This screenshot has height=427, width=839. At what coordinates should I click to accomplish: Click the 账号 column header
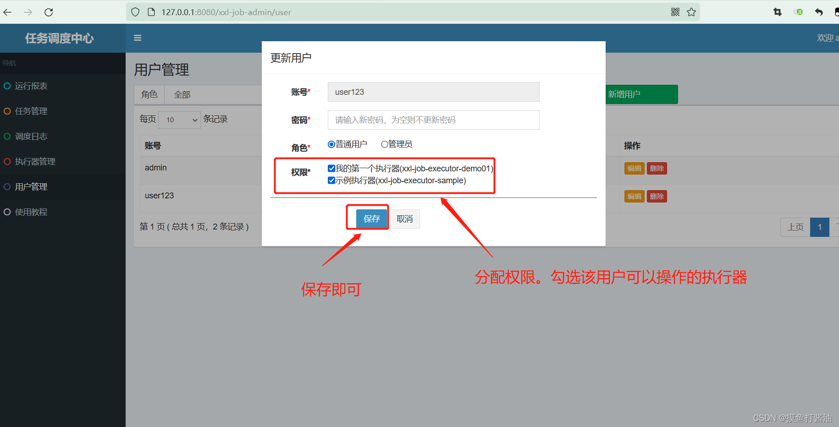153,146
